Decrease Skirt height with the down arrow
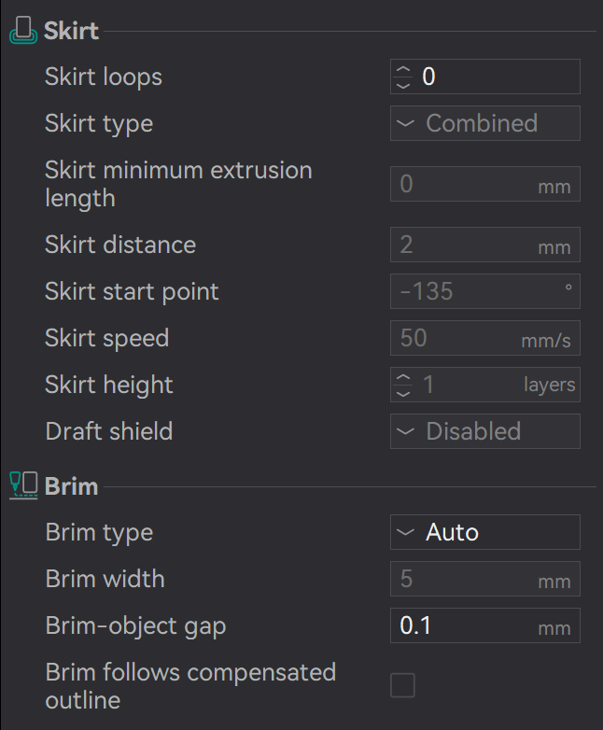This screenshot has height=730, width=603. (x=403, y=392)
